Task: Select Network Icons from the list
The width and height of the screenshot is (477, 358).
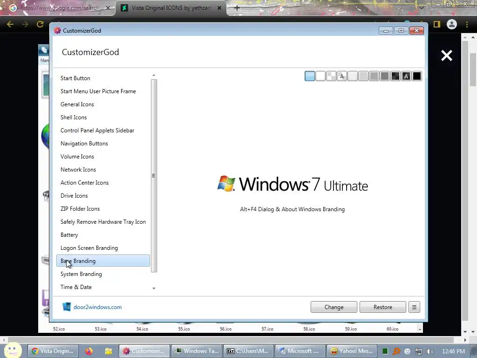Action: coord(103,170)
